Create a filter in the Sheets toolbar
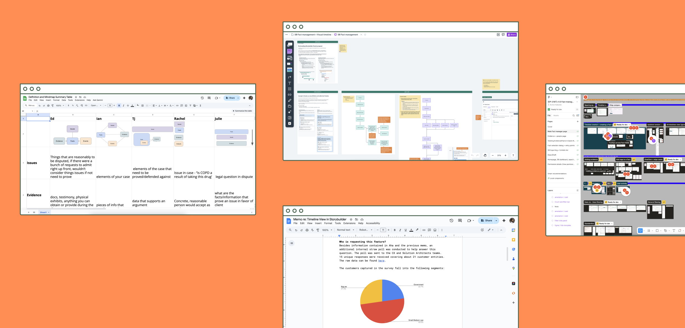This screenshot has height=328, width=685. pyautogui.click(x=190, y=106)
